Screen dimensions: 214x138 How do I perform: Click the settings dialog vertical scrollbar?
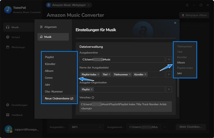178,88
